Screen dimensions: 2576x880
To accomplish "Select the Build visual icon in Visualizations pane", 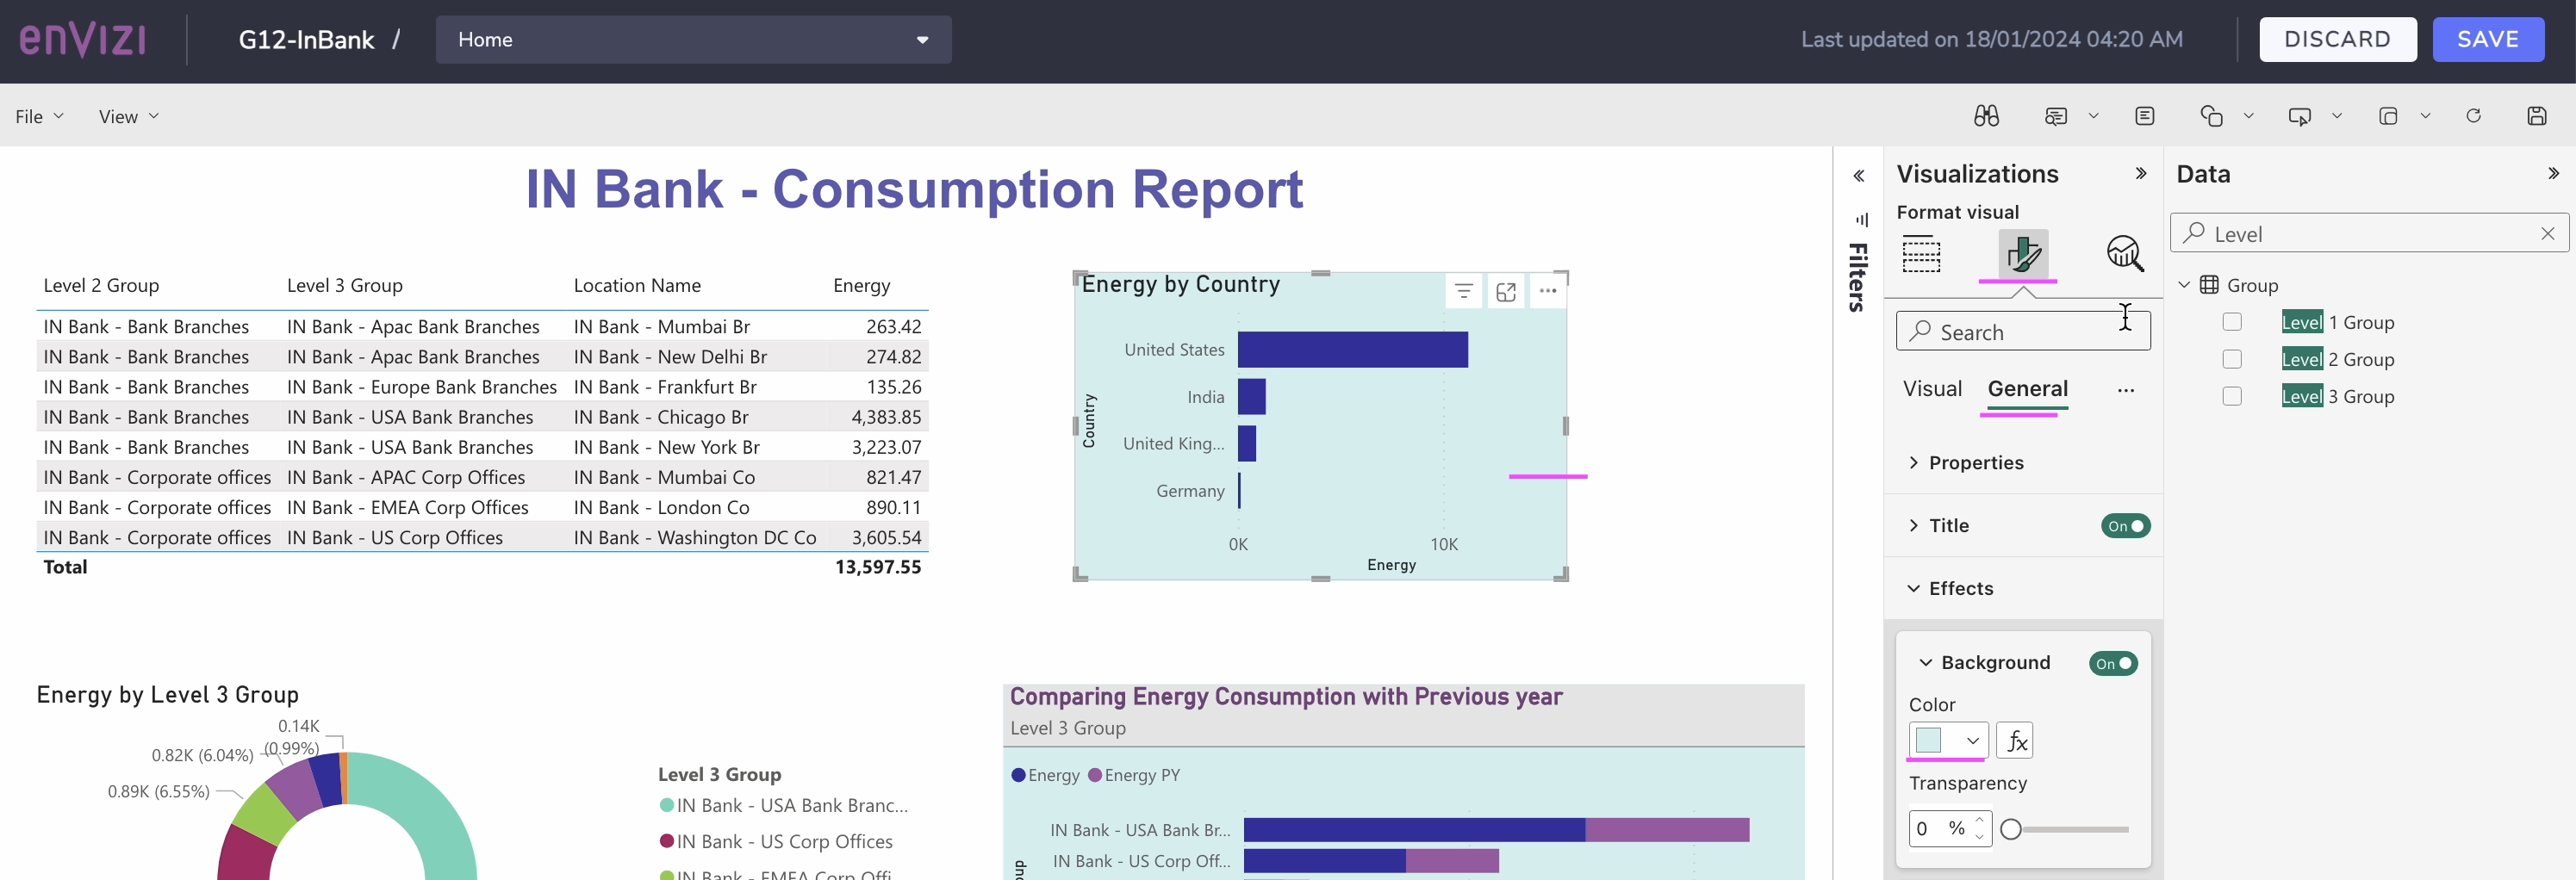I will coord(1922,254).
